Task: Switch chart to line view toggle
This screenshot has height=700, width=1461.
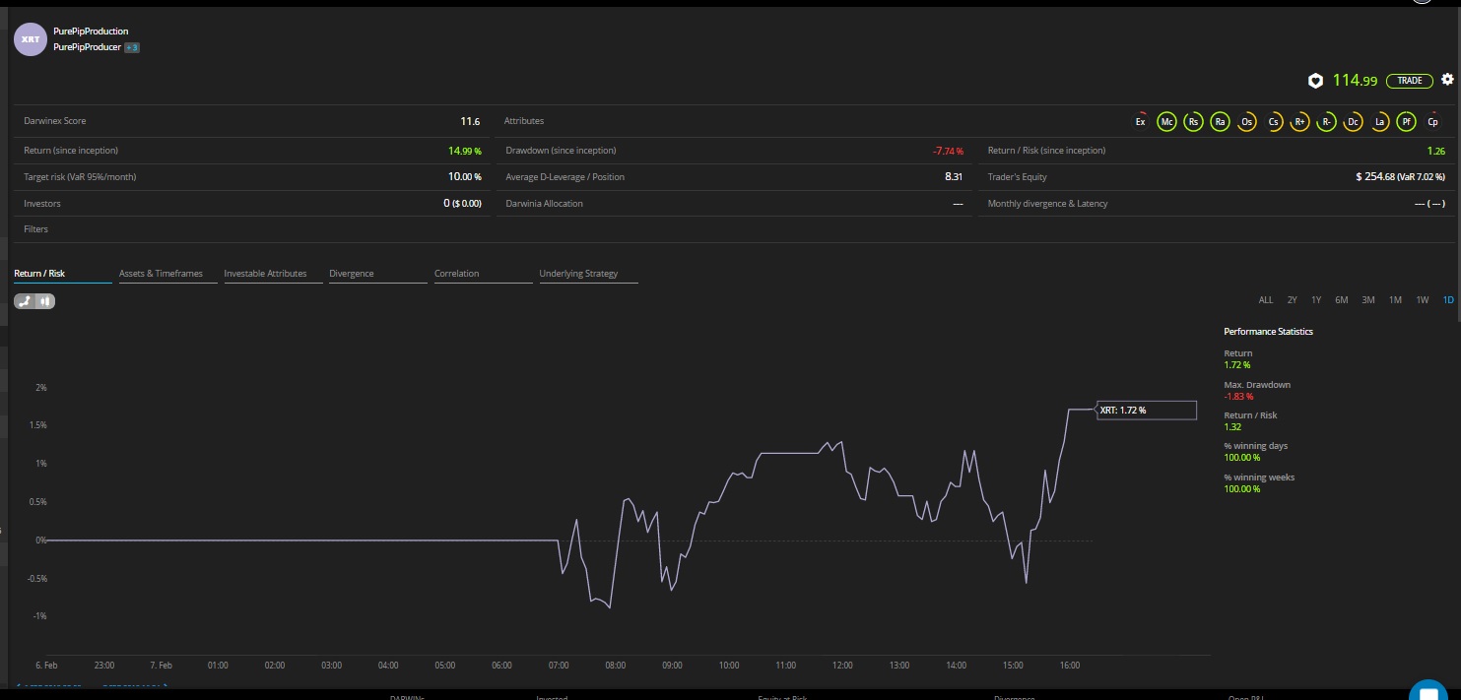Action: (x=25, y=301)
